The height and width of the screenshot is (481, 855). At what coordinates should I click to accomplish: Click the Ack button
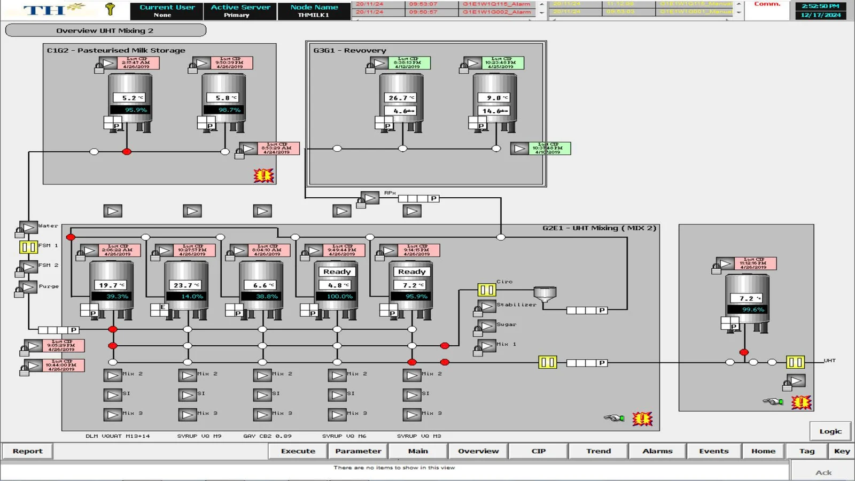tap(823, 472)
